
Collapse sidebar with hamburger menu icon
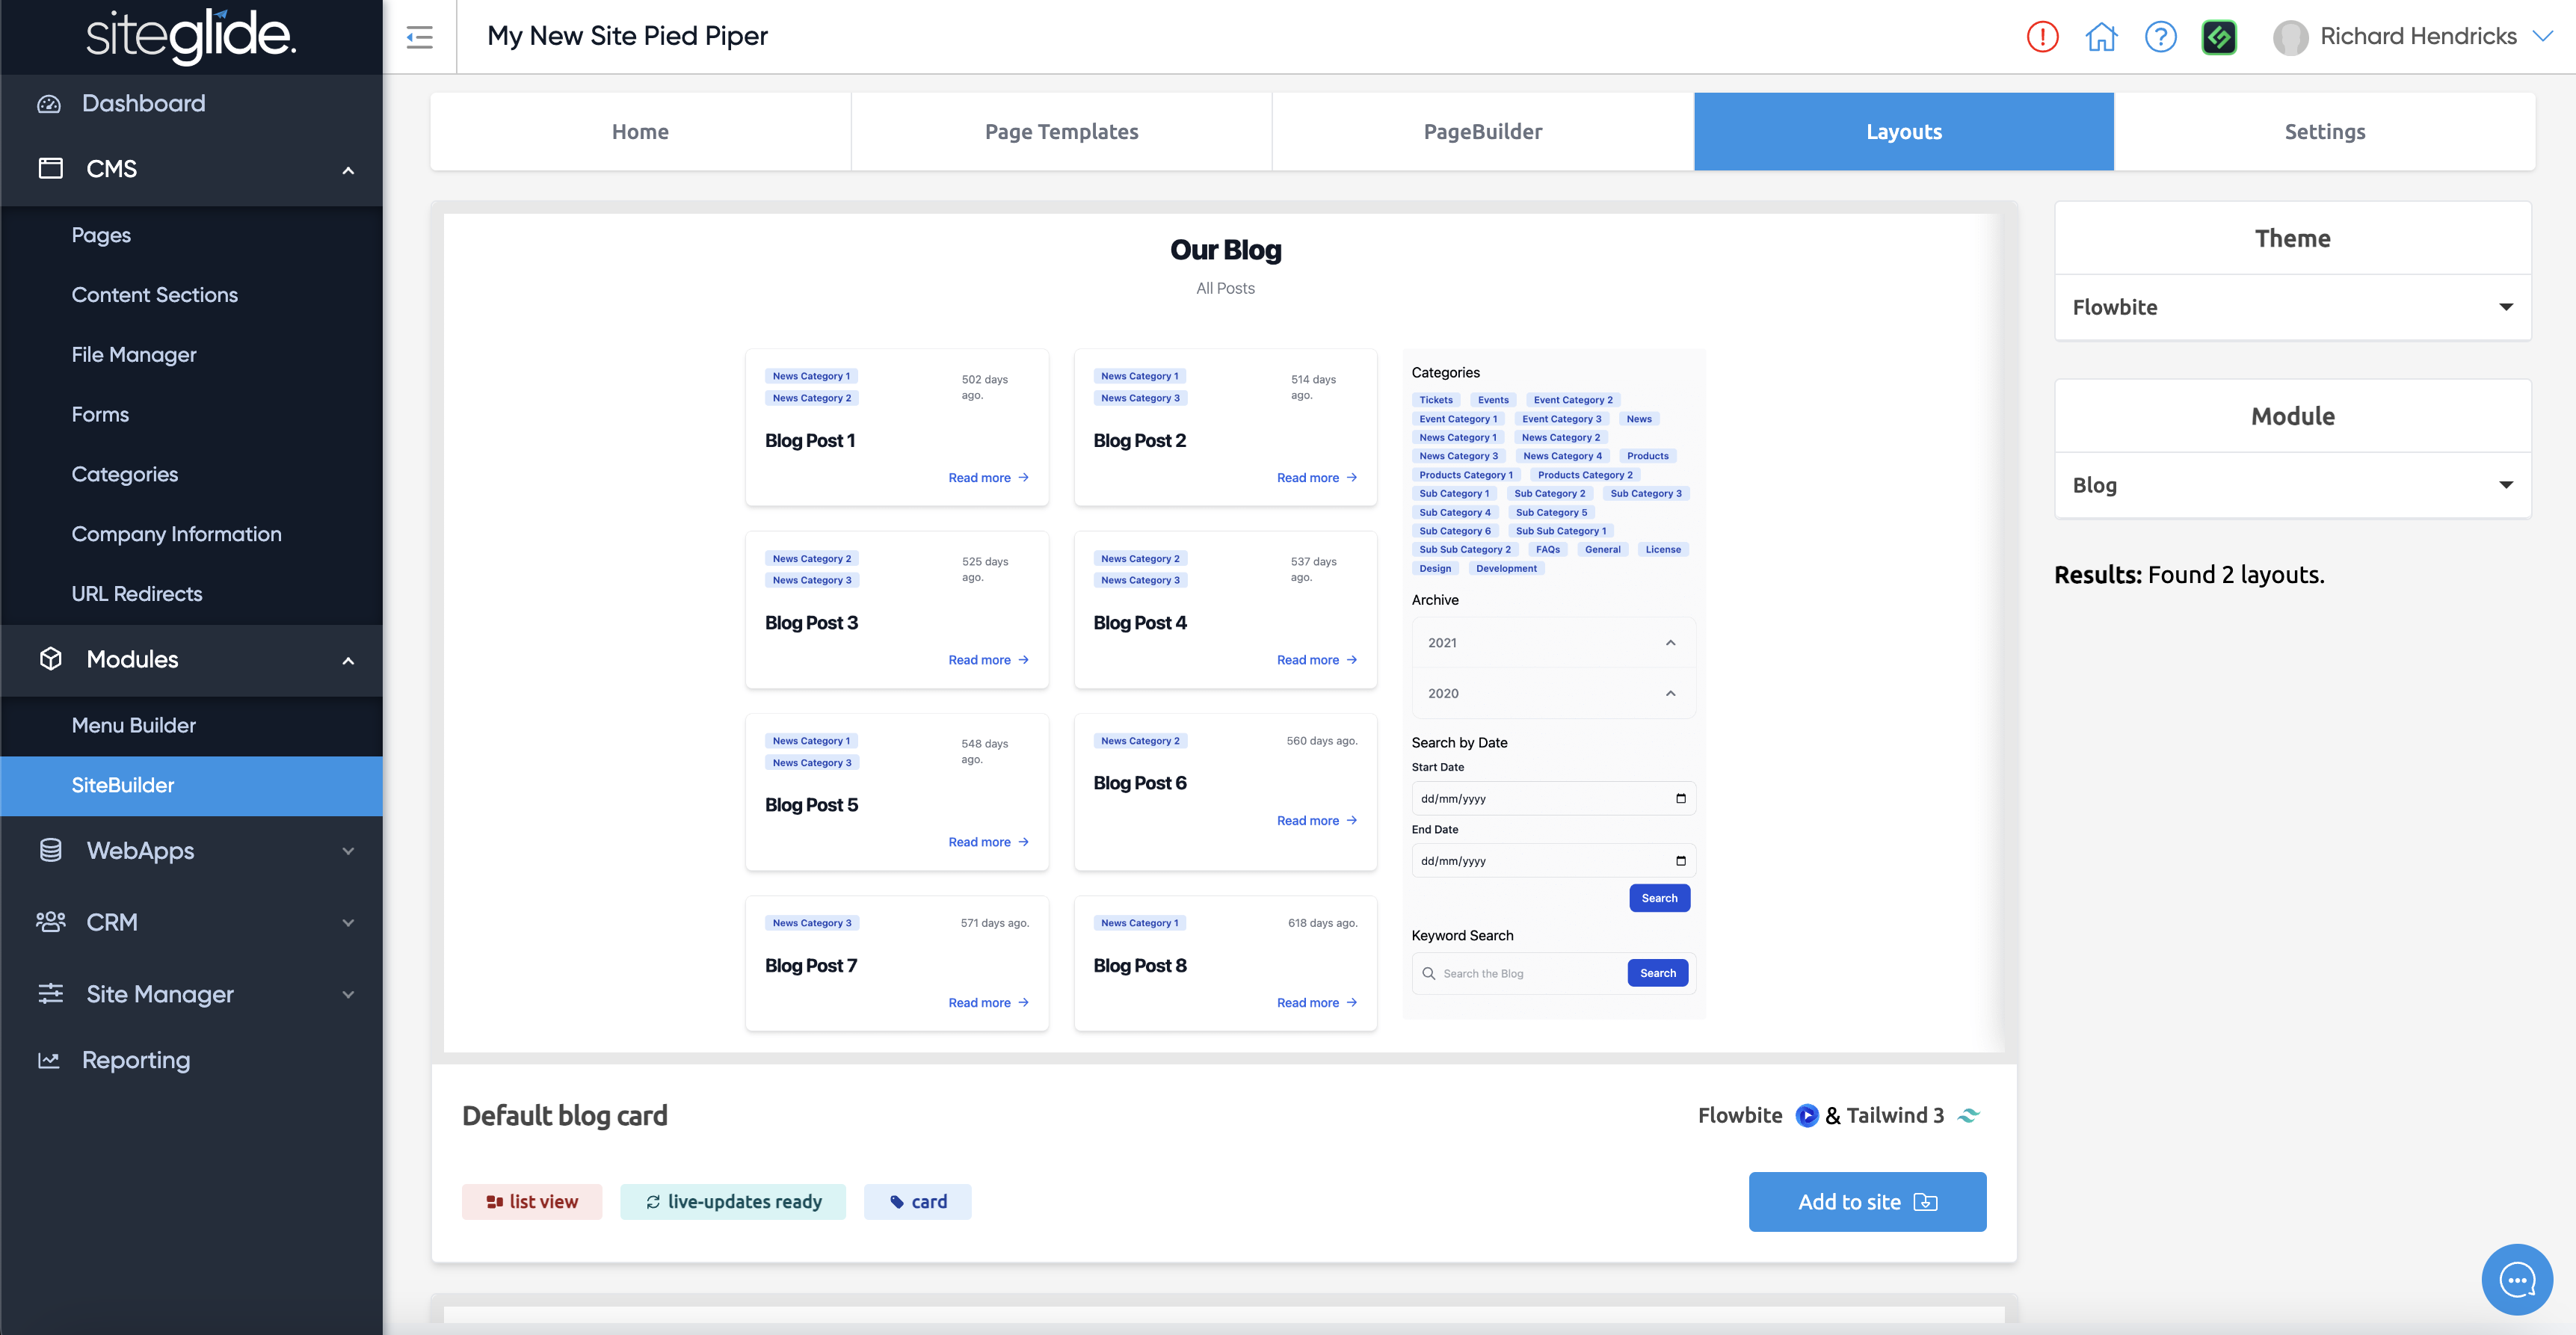(420, 37)
